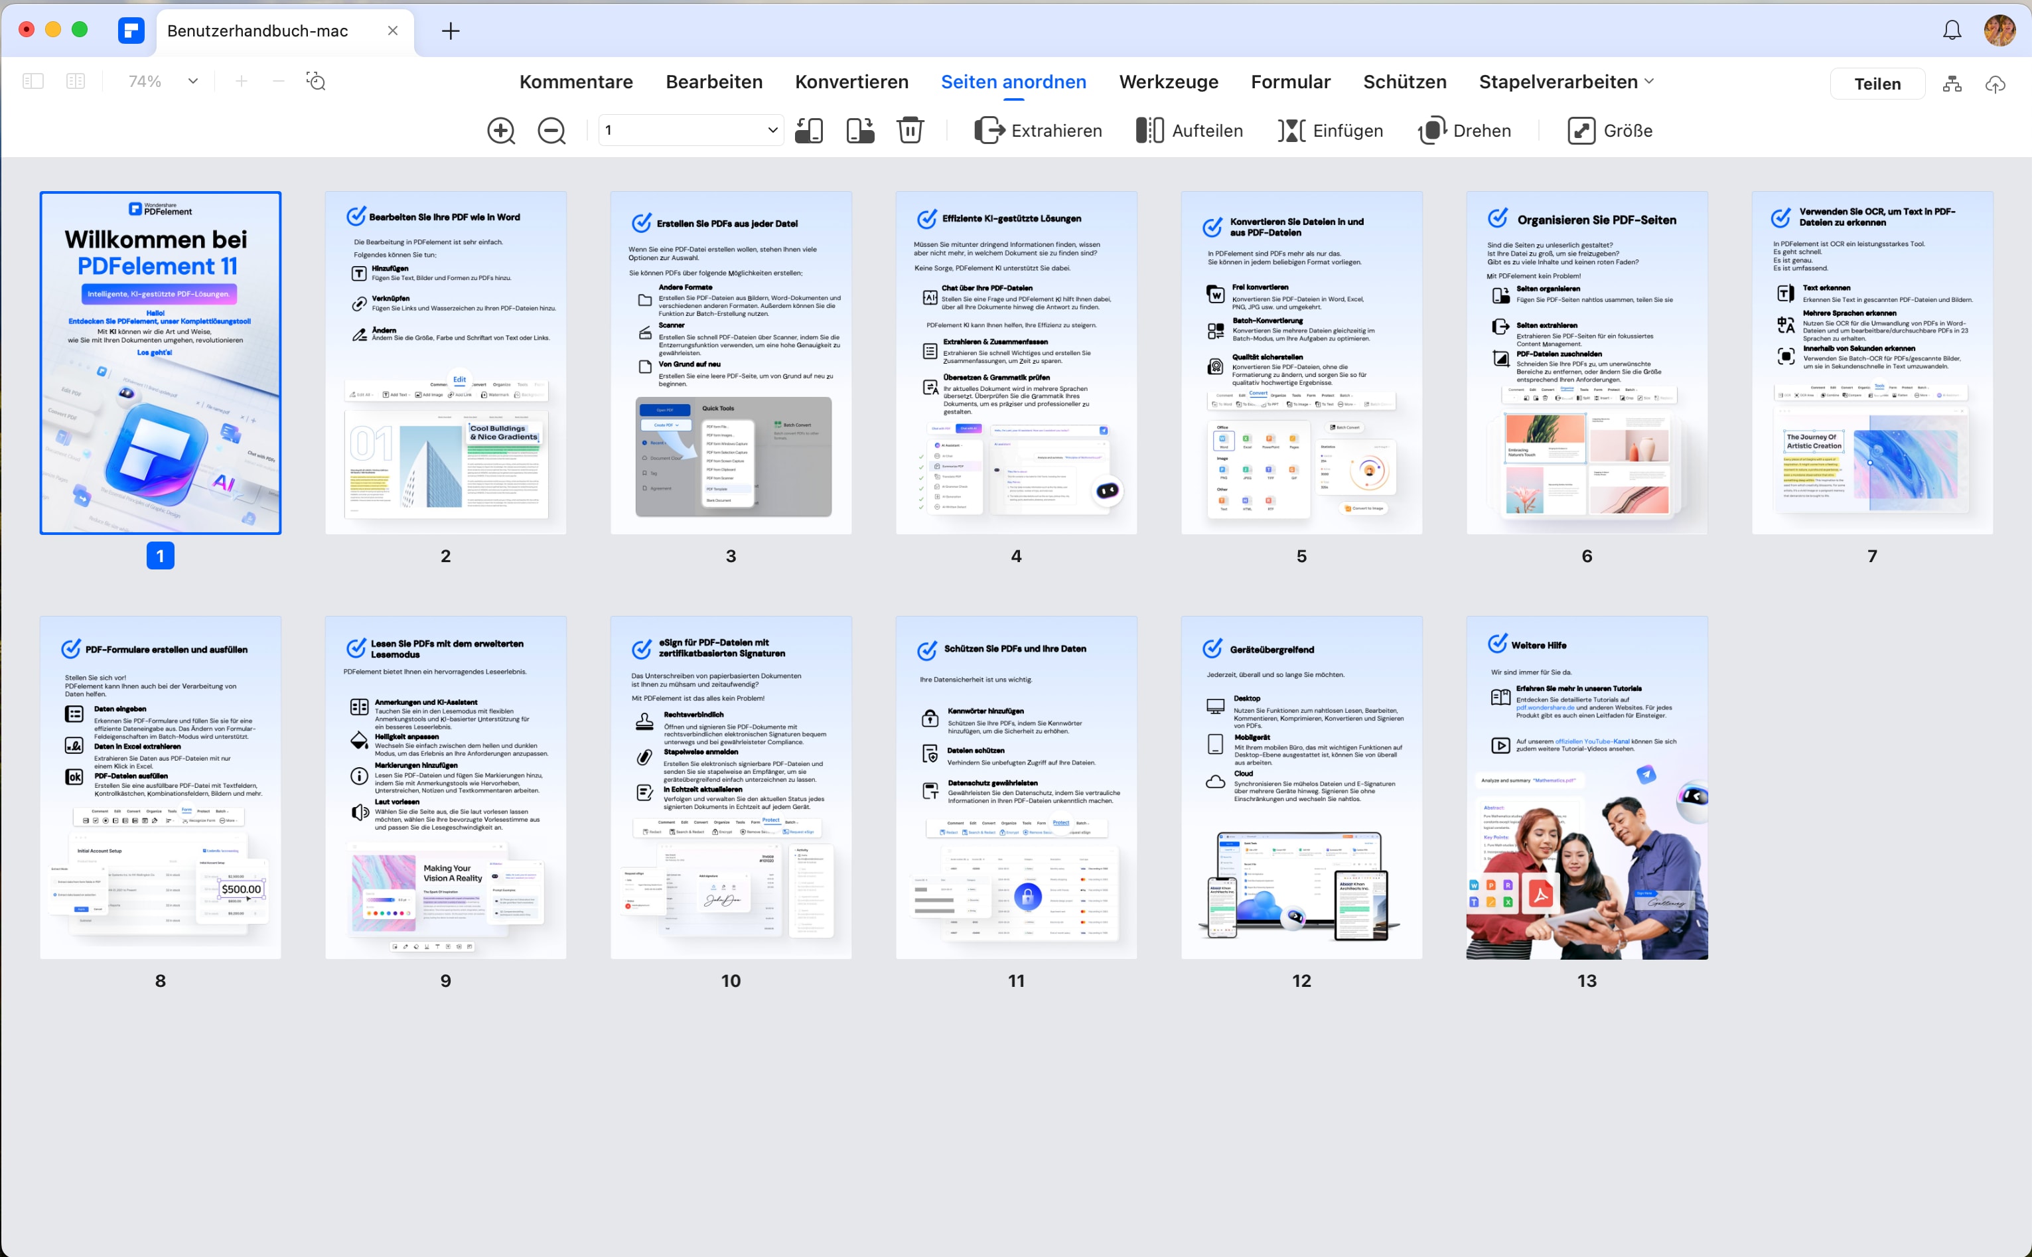The image size is (2032, 1257).
Task: Open the Schützen tab
Action: (x=1404, y=82)
